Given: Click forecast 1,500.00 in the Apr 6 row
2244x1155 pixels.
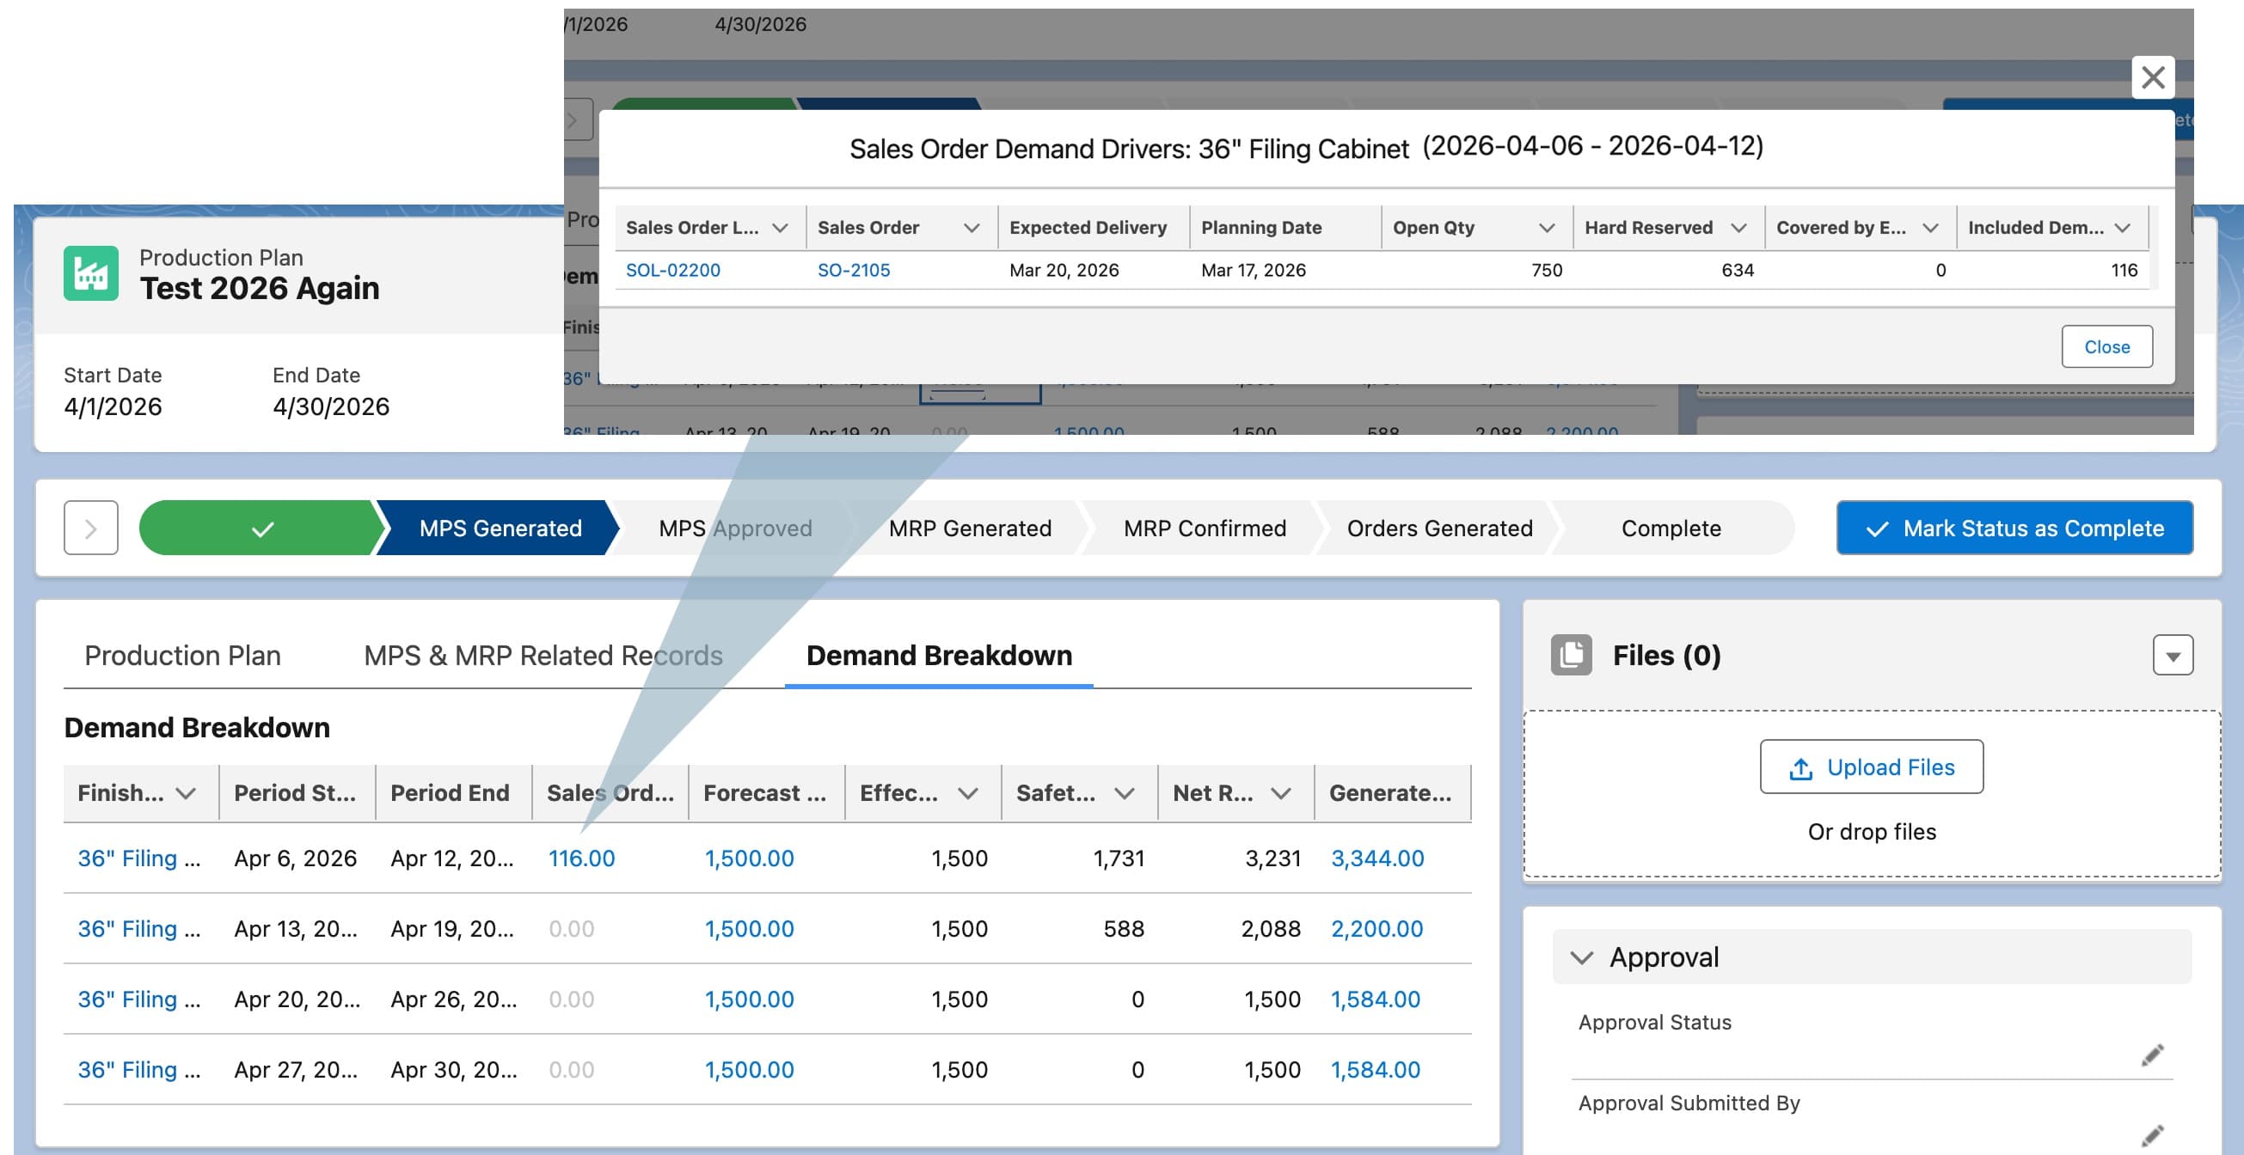Looking at the screenshot, I should click(749, 858).
